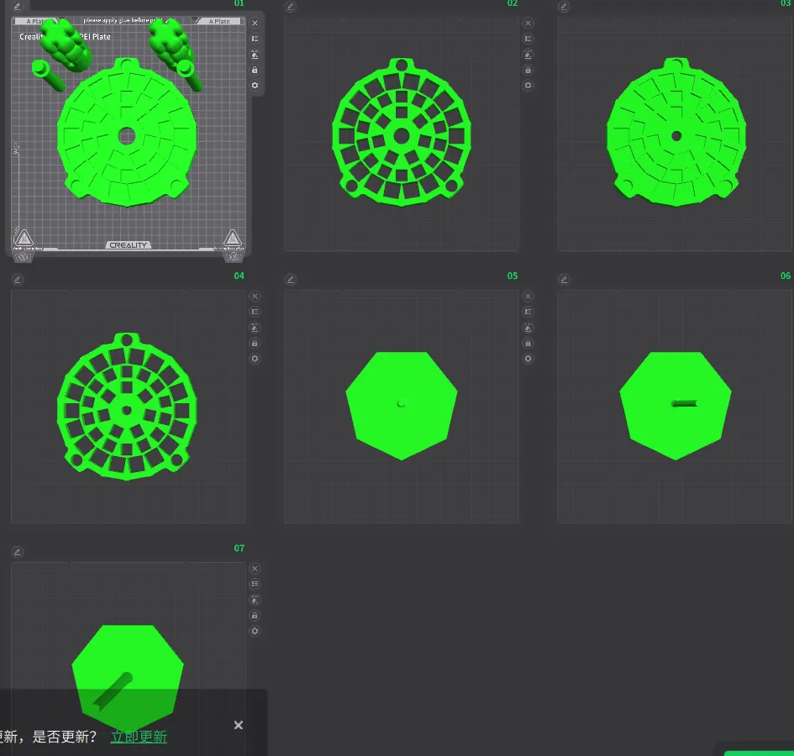Edit the name of plate 05
Screen dimensions: 794x756
pyautogui.click(x=290, y=280)
